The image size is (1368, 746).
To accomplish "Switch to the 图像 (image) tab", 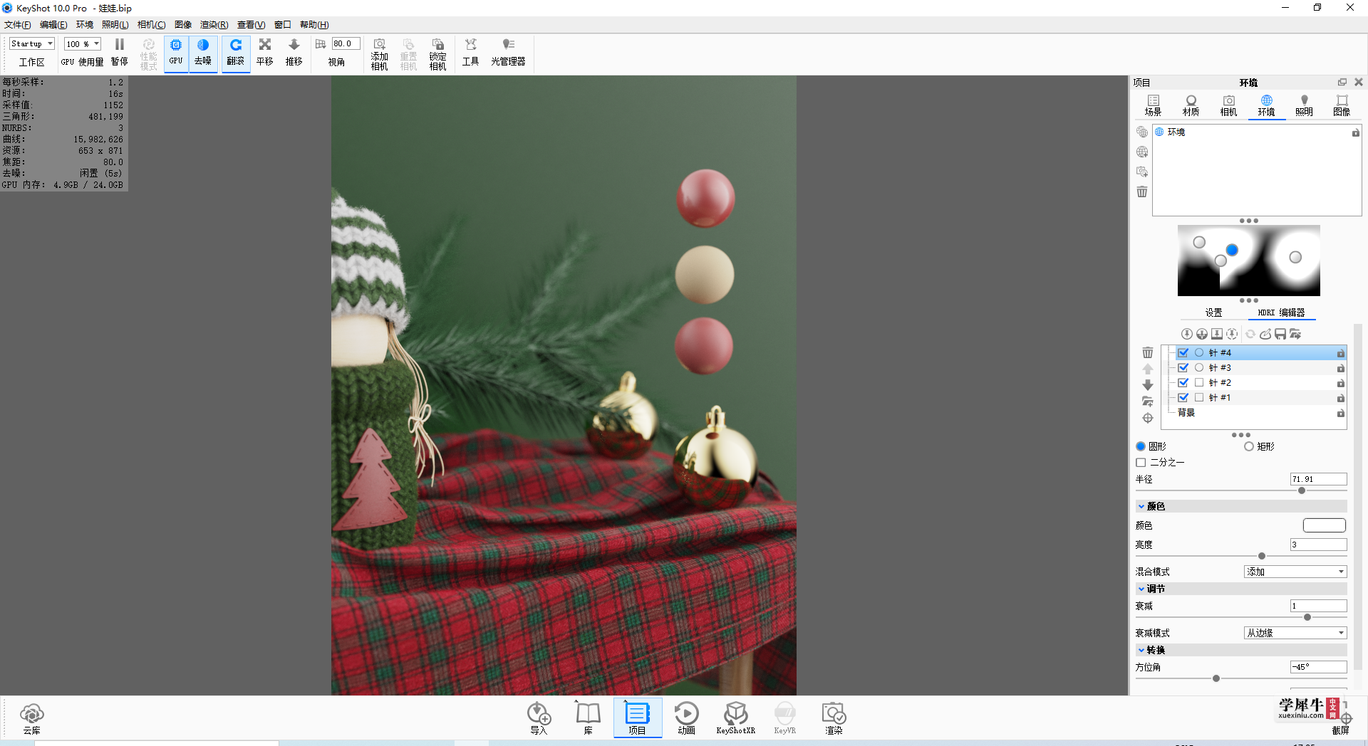I will (1342, 106).
